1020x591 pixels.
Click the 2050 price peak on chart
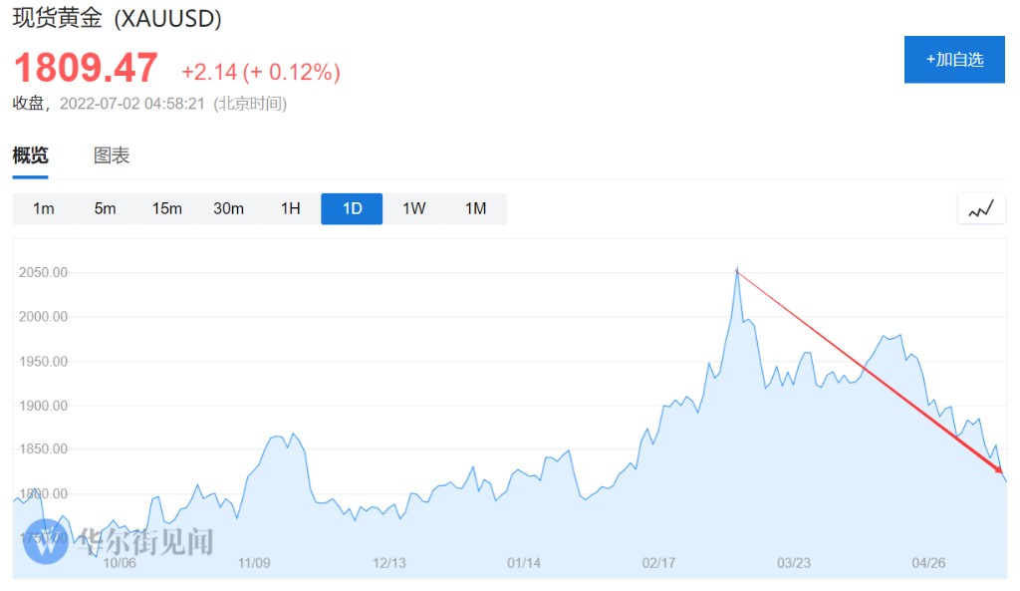[x=737, y=270]
